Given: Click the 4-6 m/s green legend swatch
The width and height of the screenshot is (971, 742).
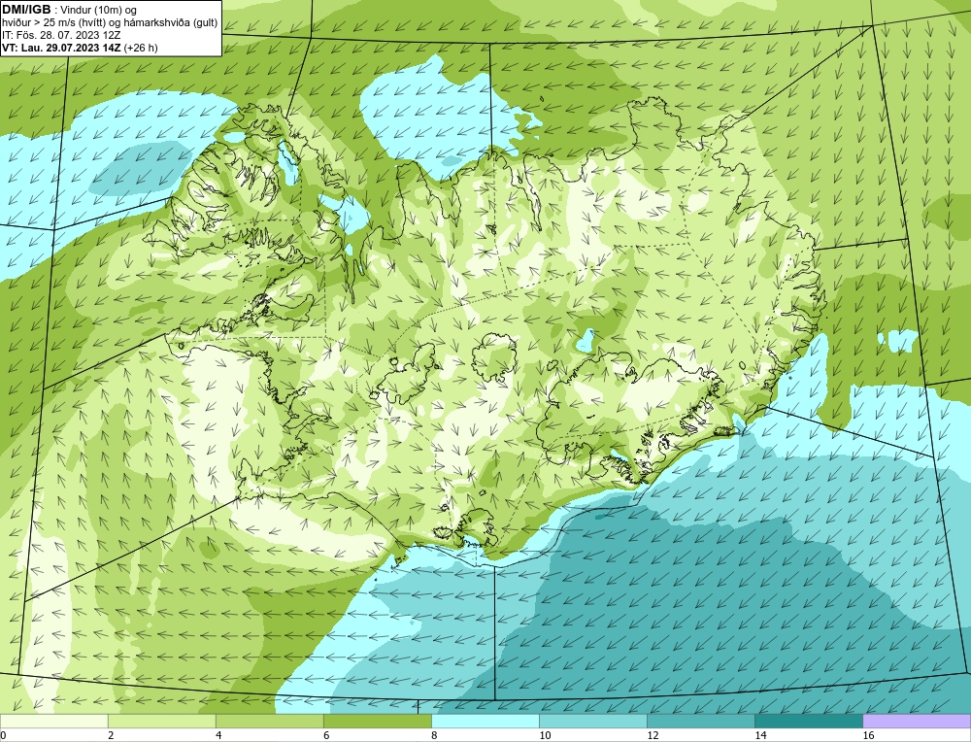Looking at the screenshot, I should pos(269,721).
